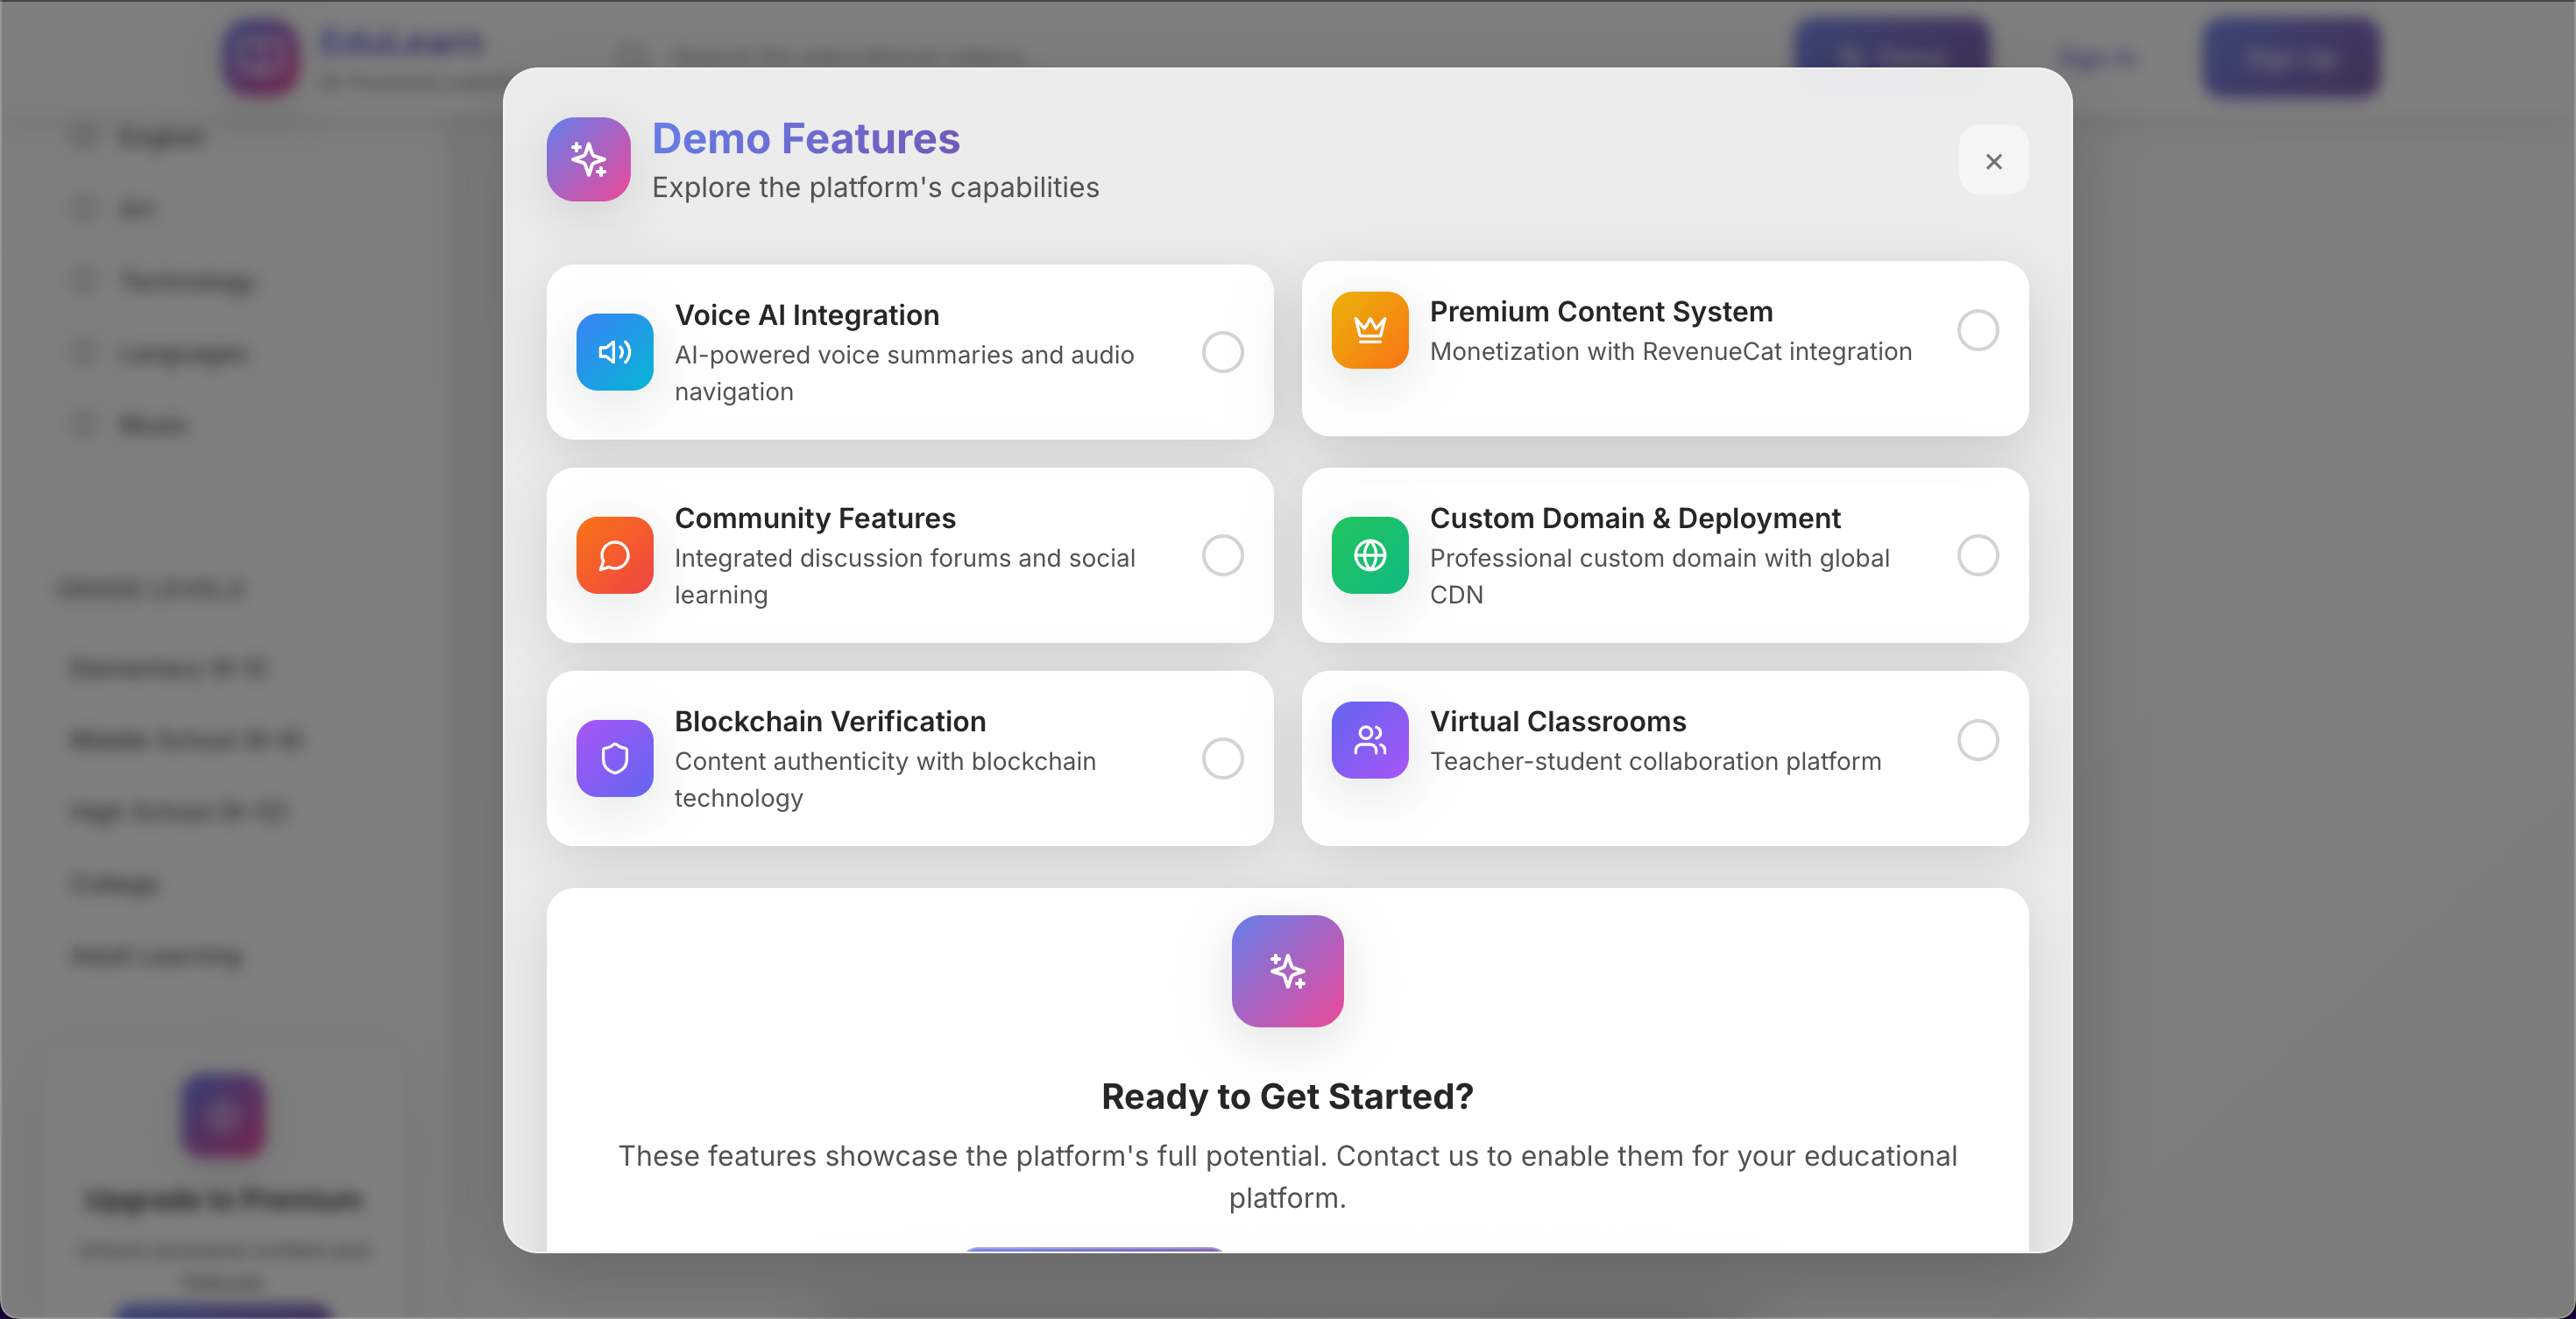Click the large sparkle icon above Ready to Get Started

click(x=1287, y=970)
